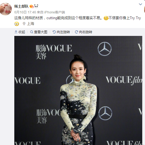Open the 6月10日 17:46 timestamp link
Image resolution: width=145 pixels, height=145 pixels.
tap(25, 12)
